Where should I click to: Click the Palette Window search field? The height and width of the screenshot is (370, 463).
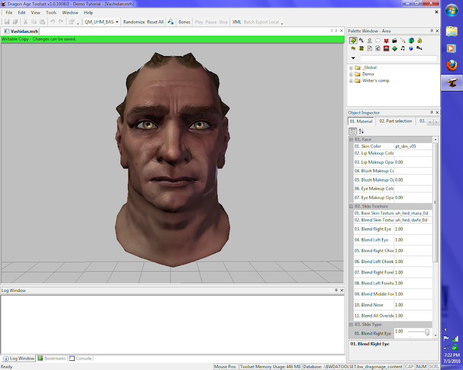point(399,58)
